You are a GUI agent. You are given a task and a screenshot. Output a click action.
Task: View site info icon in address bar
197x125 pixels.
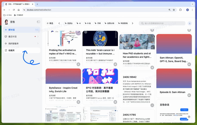point(24,10)
